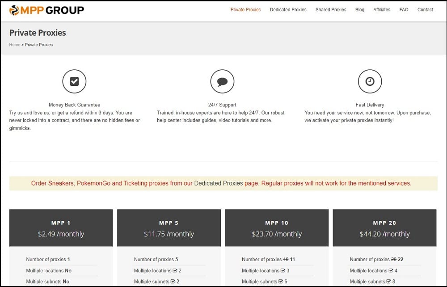Click "Multiple subnets No" in MPP 1
The height and width of the screenshot is (287, 447).
click(48, 281)
